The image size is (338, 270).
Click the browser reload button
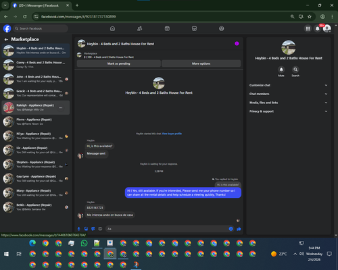click(x=25, y=17)
